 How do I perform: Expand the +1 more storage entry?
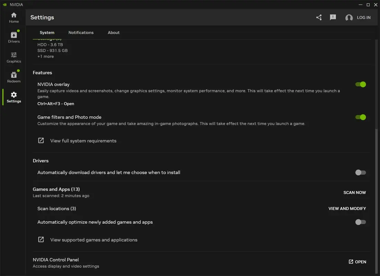[46, 56]
